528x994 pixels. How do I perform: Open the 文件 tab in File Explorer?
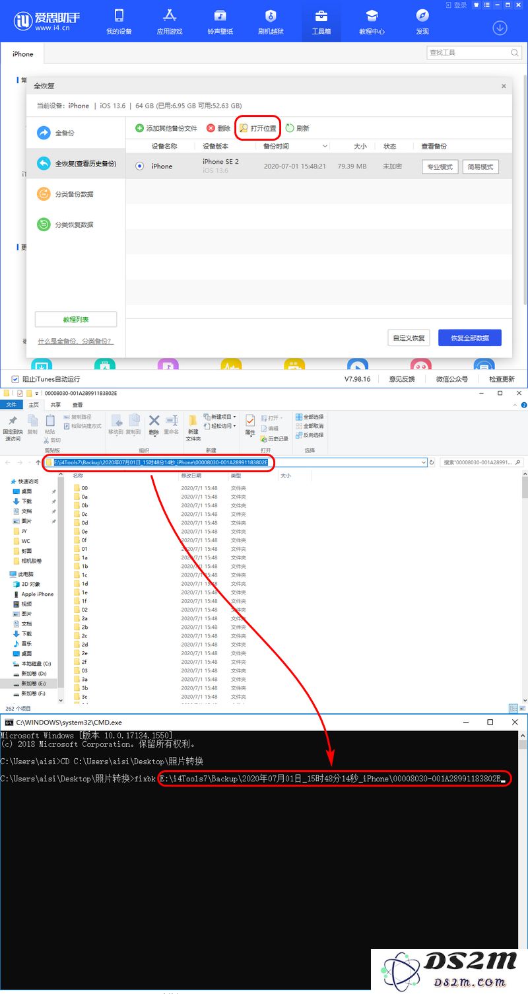11,405
